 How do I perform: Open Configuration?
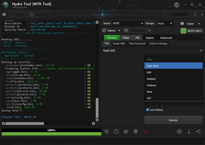click(x=39, y=15)
